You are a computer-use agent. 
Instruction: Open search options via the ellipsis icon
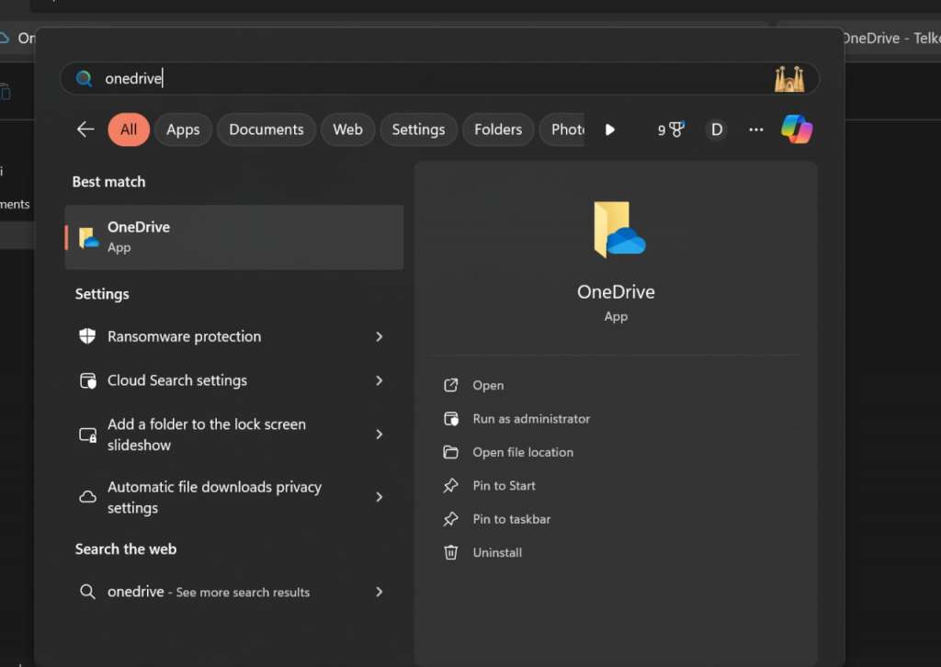[x=755, y=130]
